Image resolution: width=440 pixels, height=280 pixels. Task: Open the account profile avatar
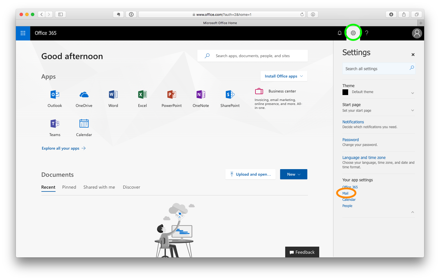click(417, 33)
